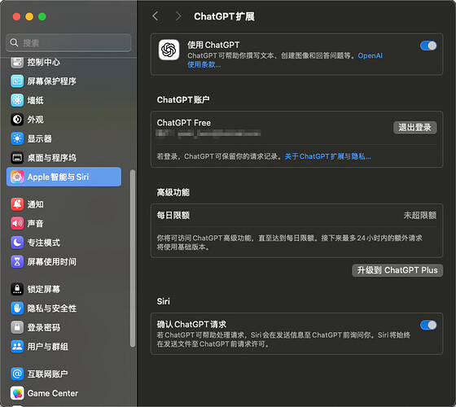This screenshot has height=407, width=456.
Task: Select Game Center in sidebar
Action: [x=64, y=393]
